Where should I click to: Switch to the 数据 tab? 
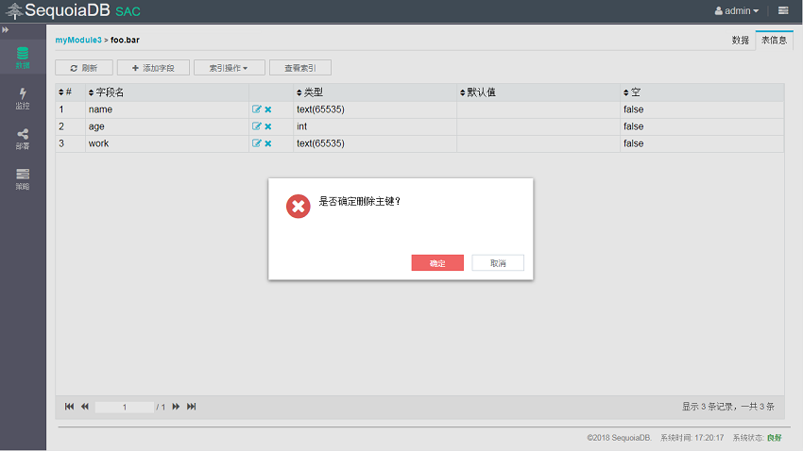tap(740, 41)
